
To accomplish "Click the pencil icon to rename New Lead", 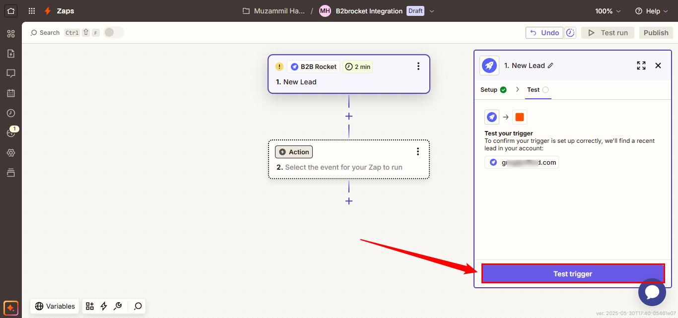I will 550,65.
